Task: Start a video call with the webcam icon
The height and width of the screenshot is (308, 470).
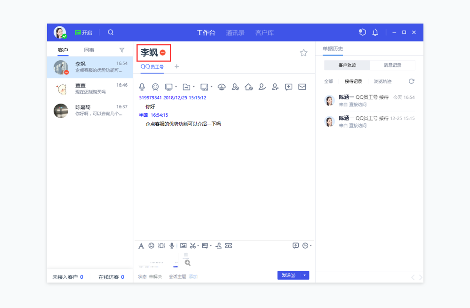Action: coord(155,87)
